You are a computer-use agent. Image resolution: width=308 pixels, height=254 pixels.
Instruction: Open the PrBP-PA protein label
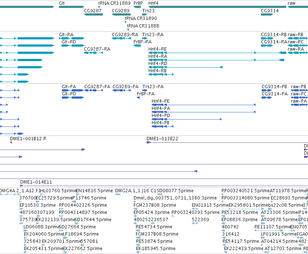tap(145, 94)
